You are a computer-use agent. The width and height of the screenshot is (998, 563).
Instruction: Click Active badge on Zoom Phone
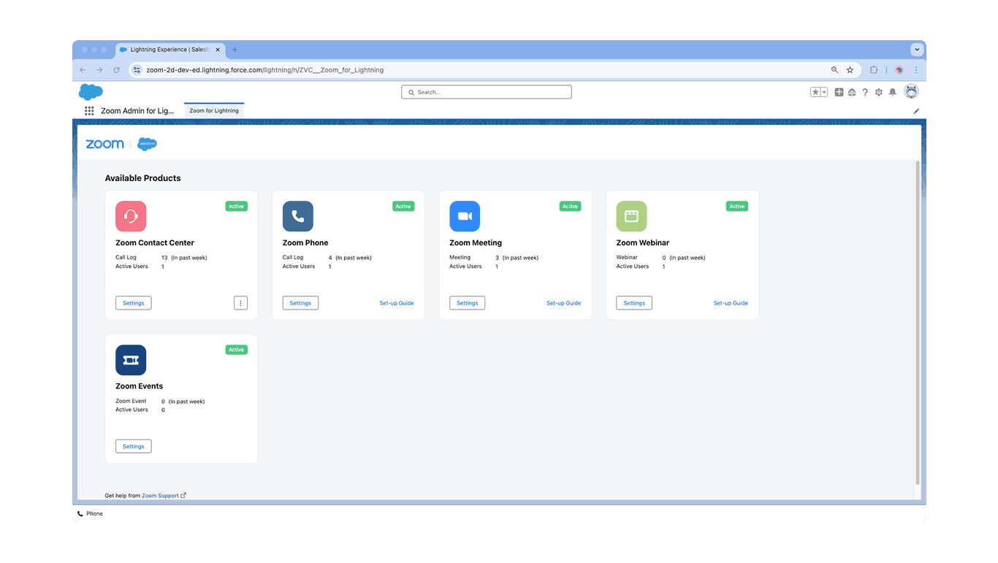(x=403, y=207)
